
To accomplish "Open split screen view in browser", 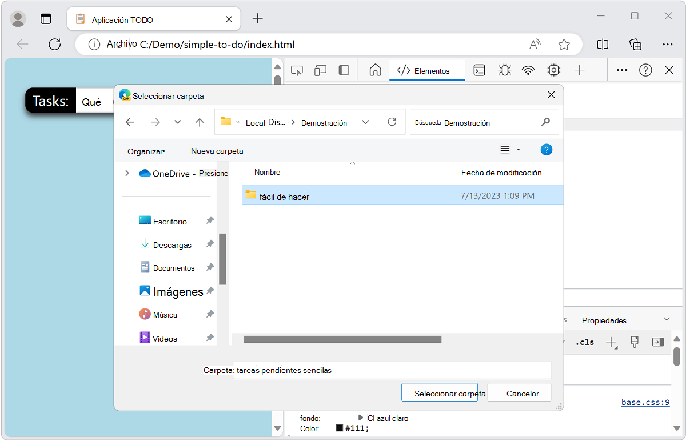I will pos(603,44).
